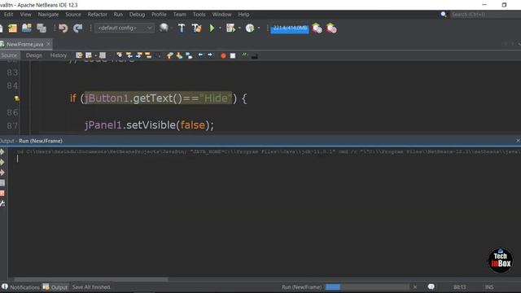Click the wrench settings icon in Output sidebar
Viewport: 521px width, 293px height.
click(2, 203)
